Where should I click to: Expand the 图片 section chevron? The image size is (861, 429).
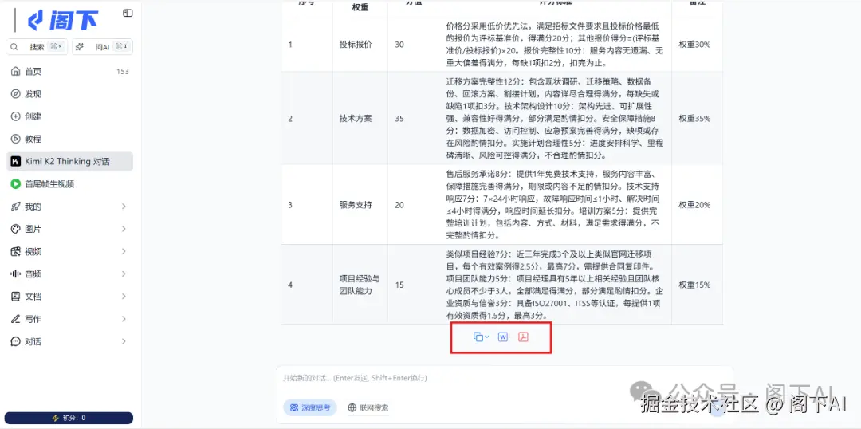point(124,229)
